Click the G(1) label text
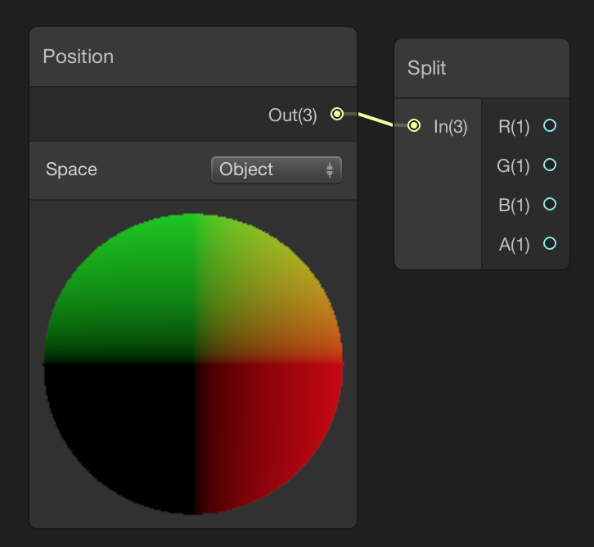This screenshot has height=547, width=594. (513, 166)
